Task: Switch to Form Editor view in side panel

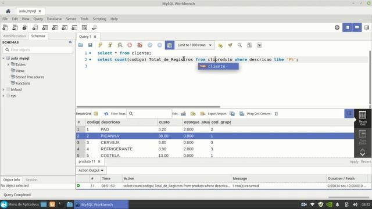Action: (363, 138)
